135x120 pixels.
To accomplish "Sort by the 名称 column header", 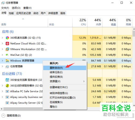I will (x=24, y=22).
